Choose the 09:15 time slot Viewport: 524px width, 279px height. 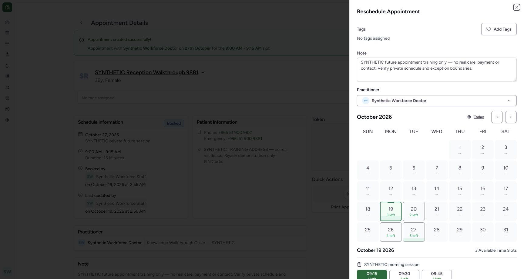pos(372,274)
